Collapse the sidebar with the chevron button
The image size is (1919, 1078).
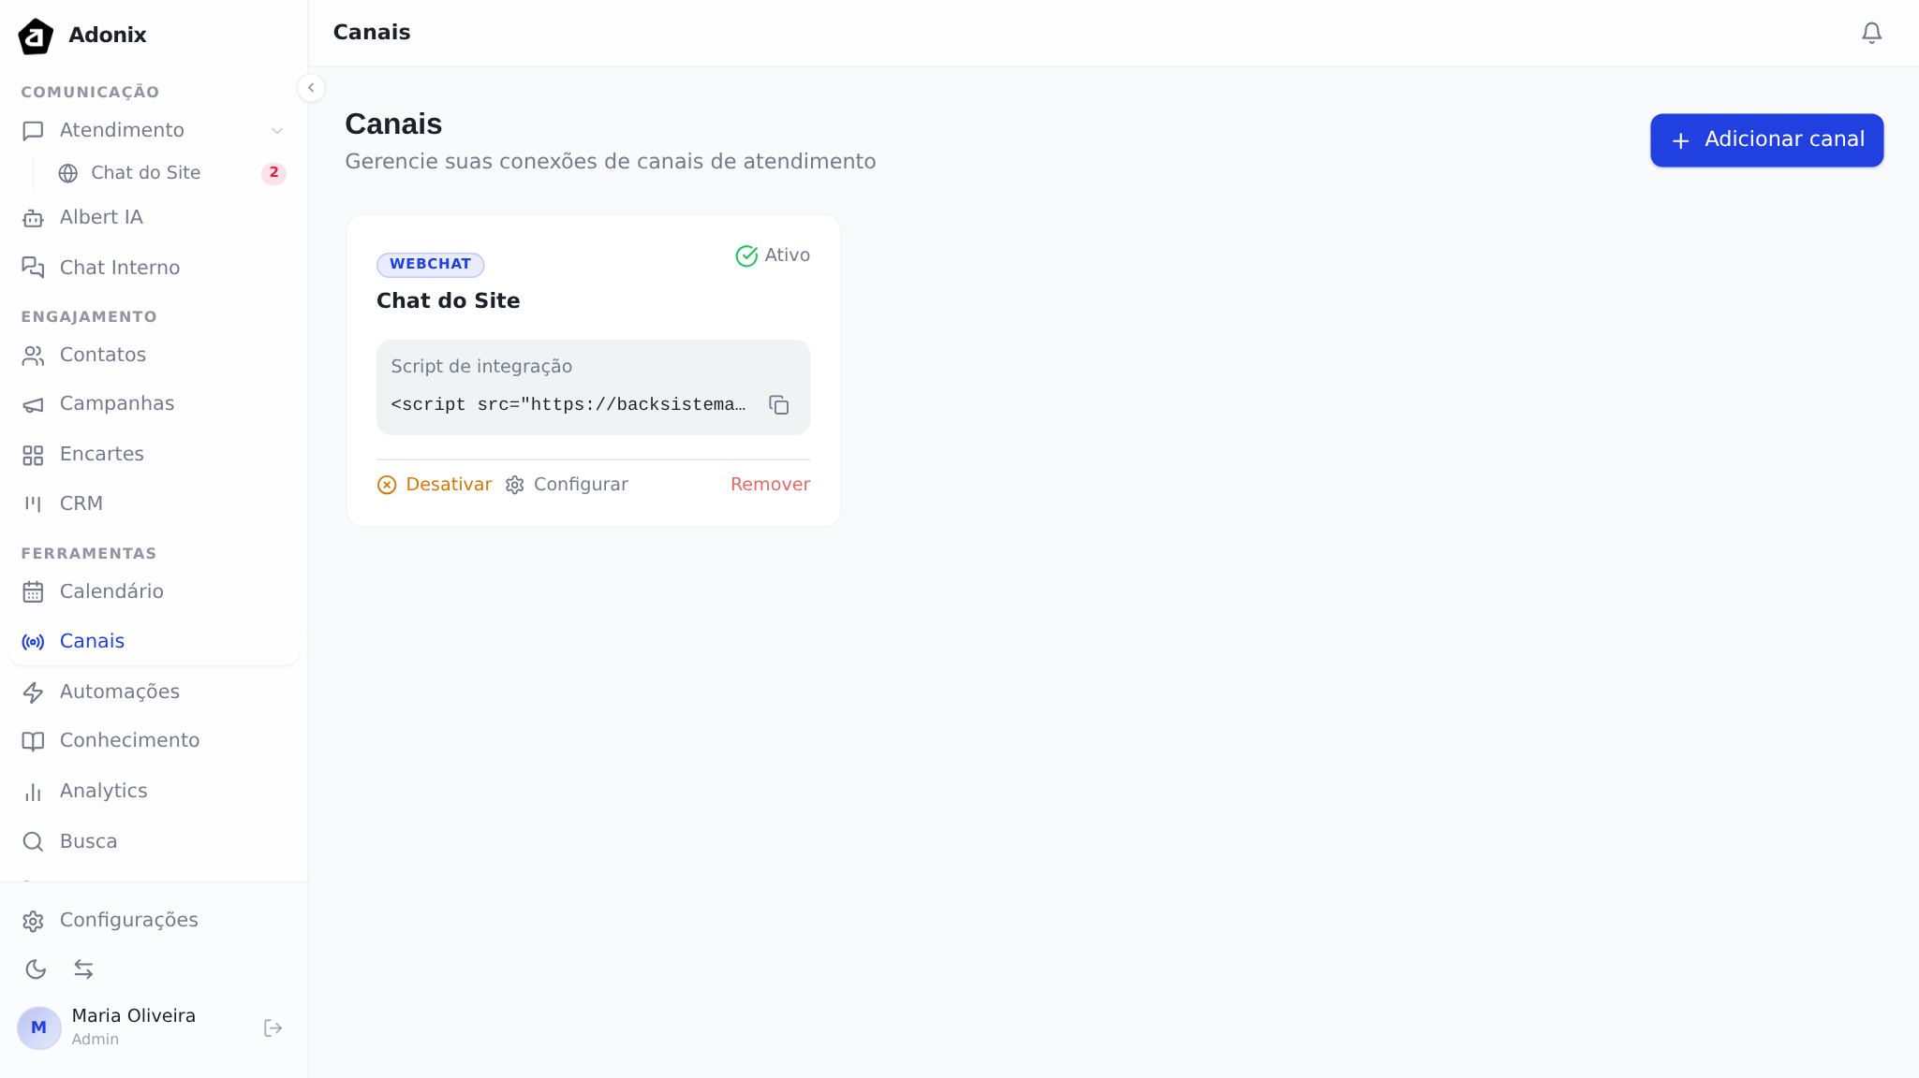coord(311,88)
